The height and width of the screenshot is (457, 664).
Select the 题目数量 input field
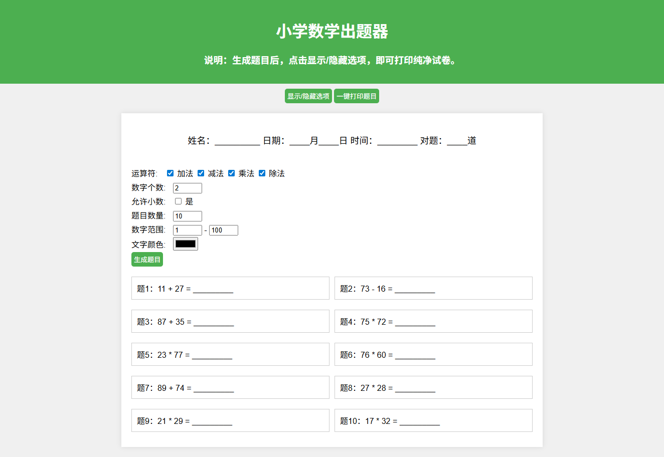pyautogui.click(x=187, y=216)
